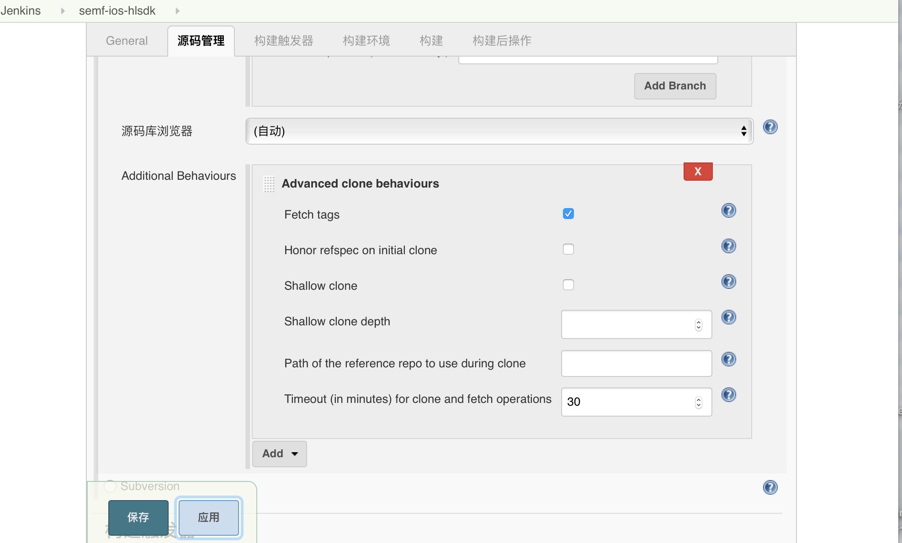Image resolution: width=902 pixels, height=543 pixels.
Task: Open help icon for reference repo path
Action: pos(728,359)
